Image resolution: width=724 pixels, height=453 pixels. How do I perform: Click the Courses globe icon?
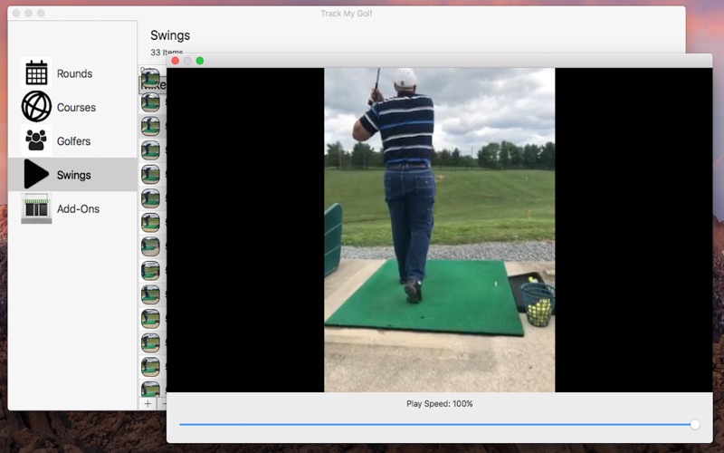(x=36, y=107)
